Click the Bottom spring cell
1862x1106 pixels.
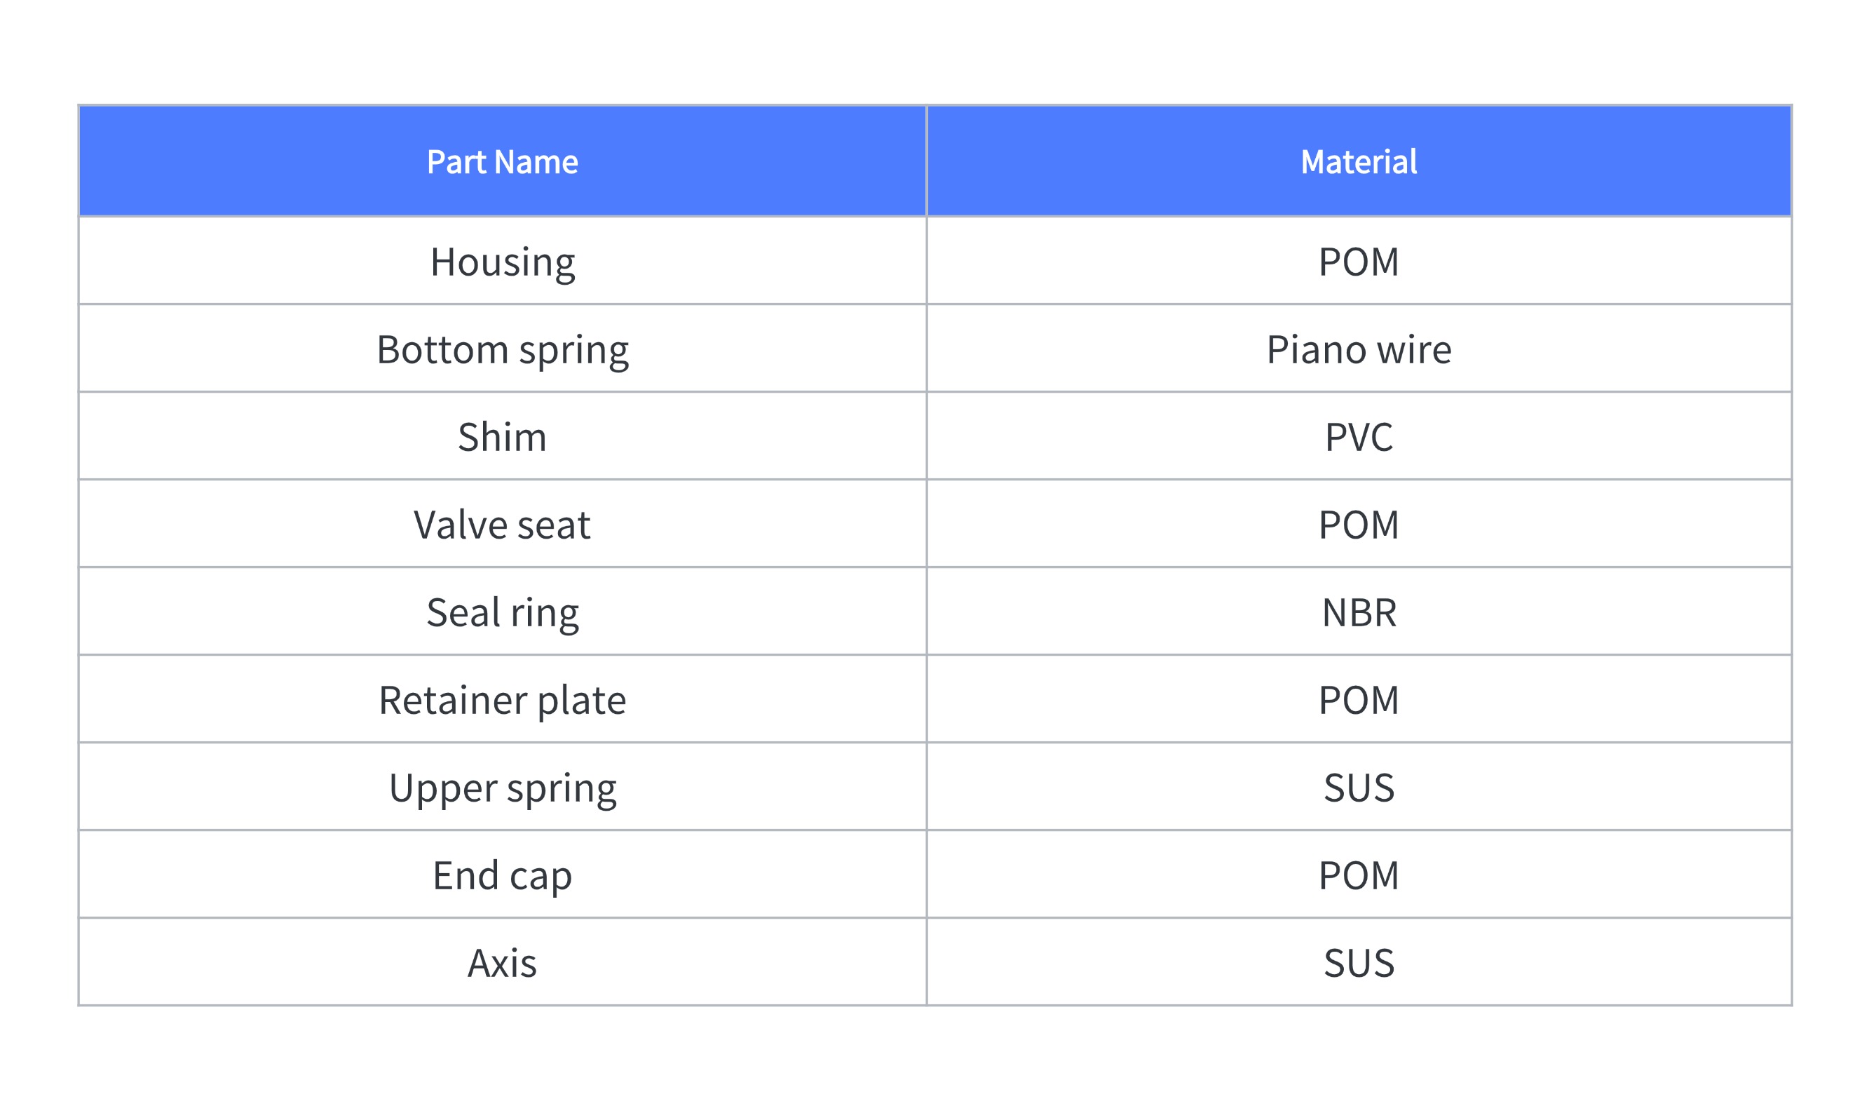coord(503,349)
